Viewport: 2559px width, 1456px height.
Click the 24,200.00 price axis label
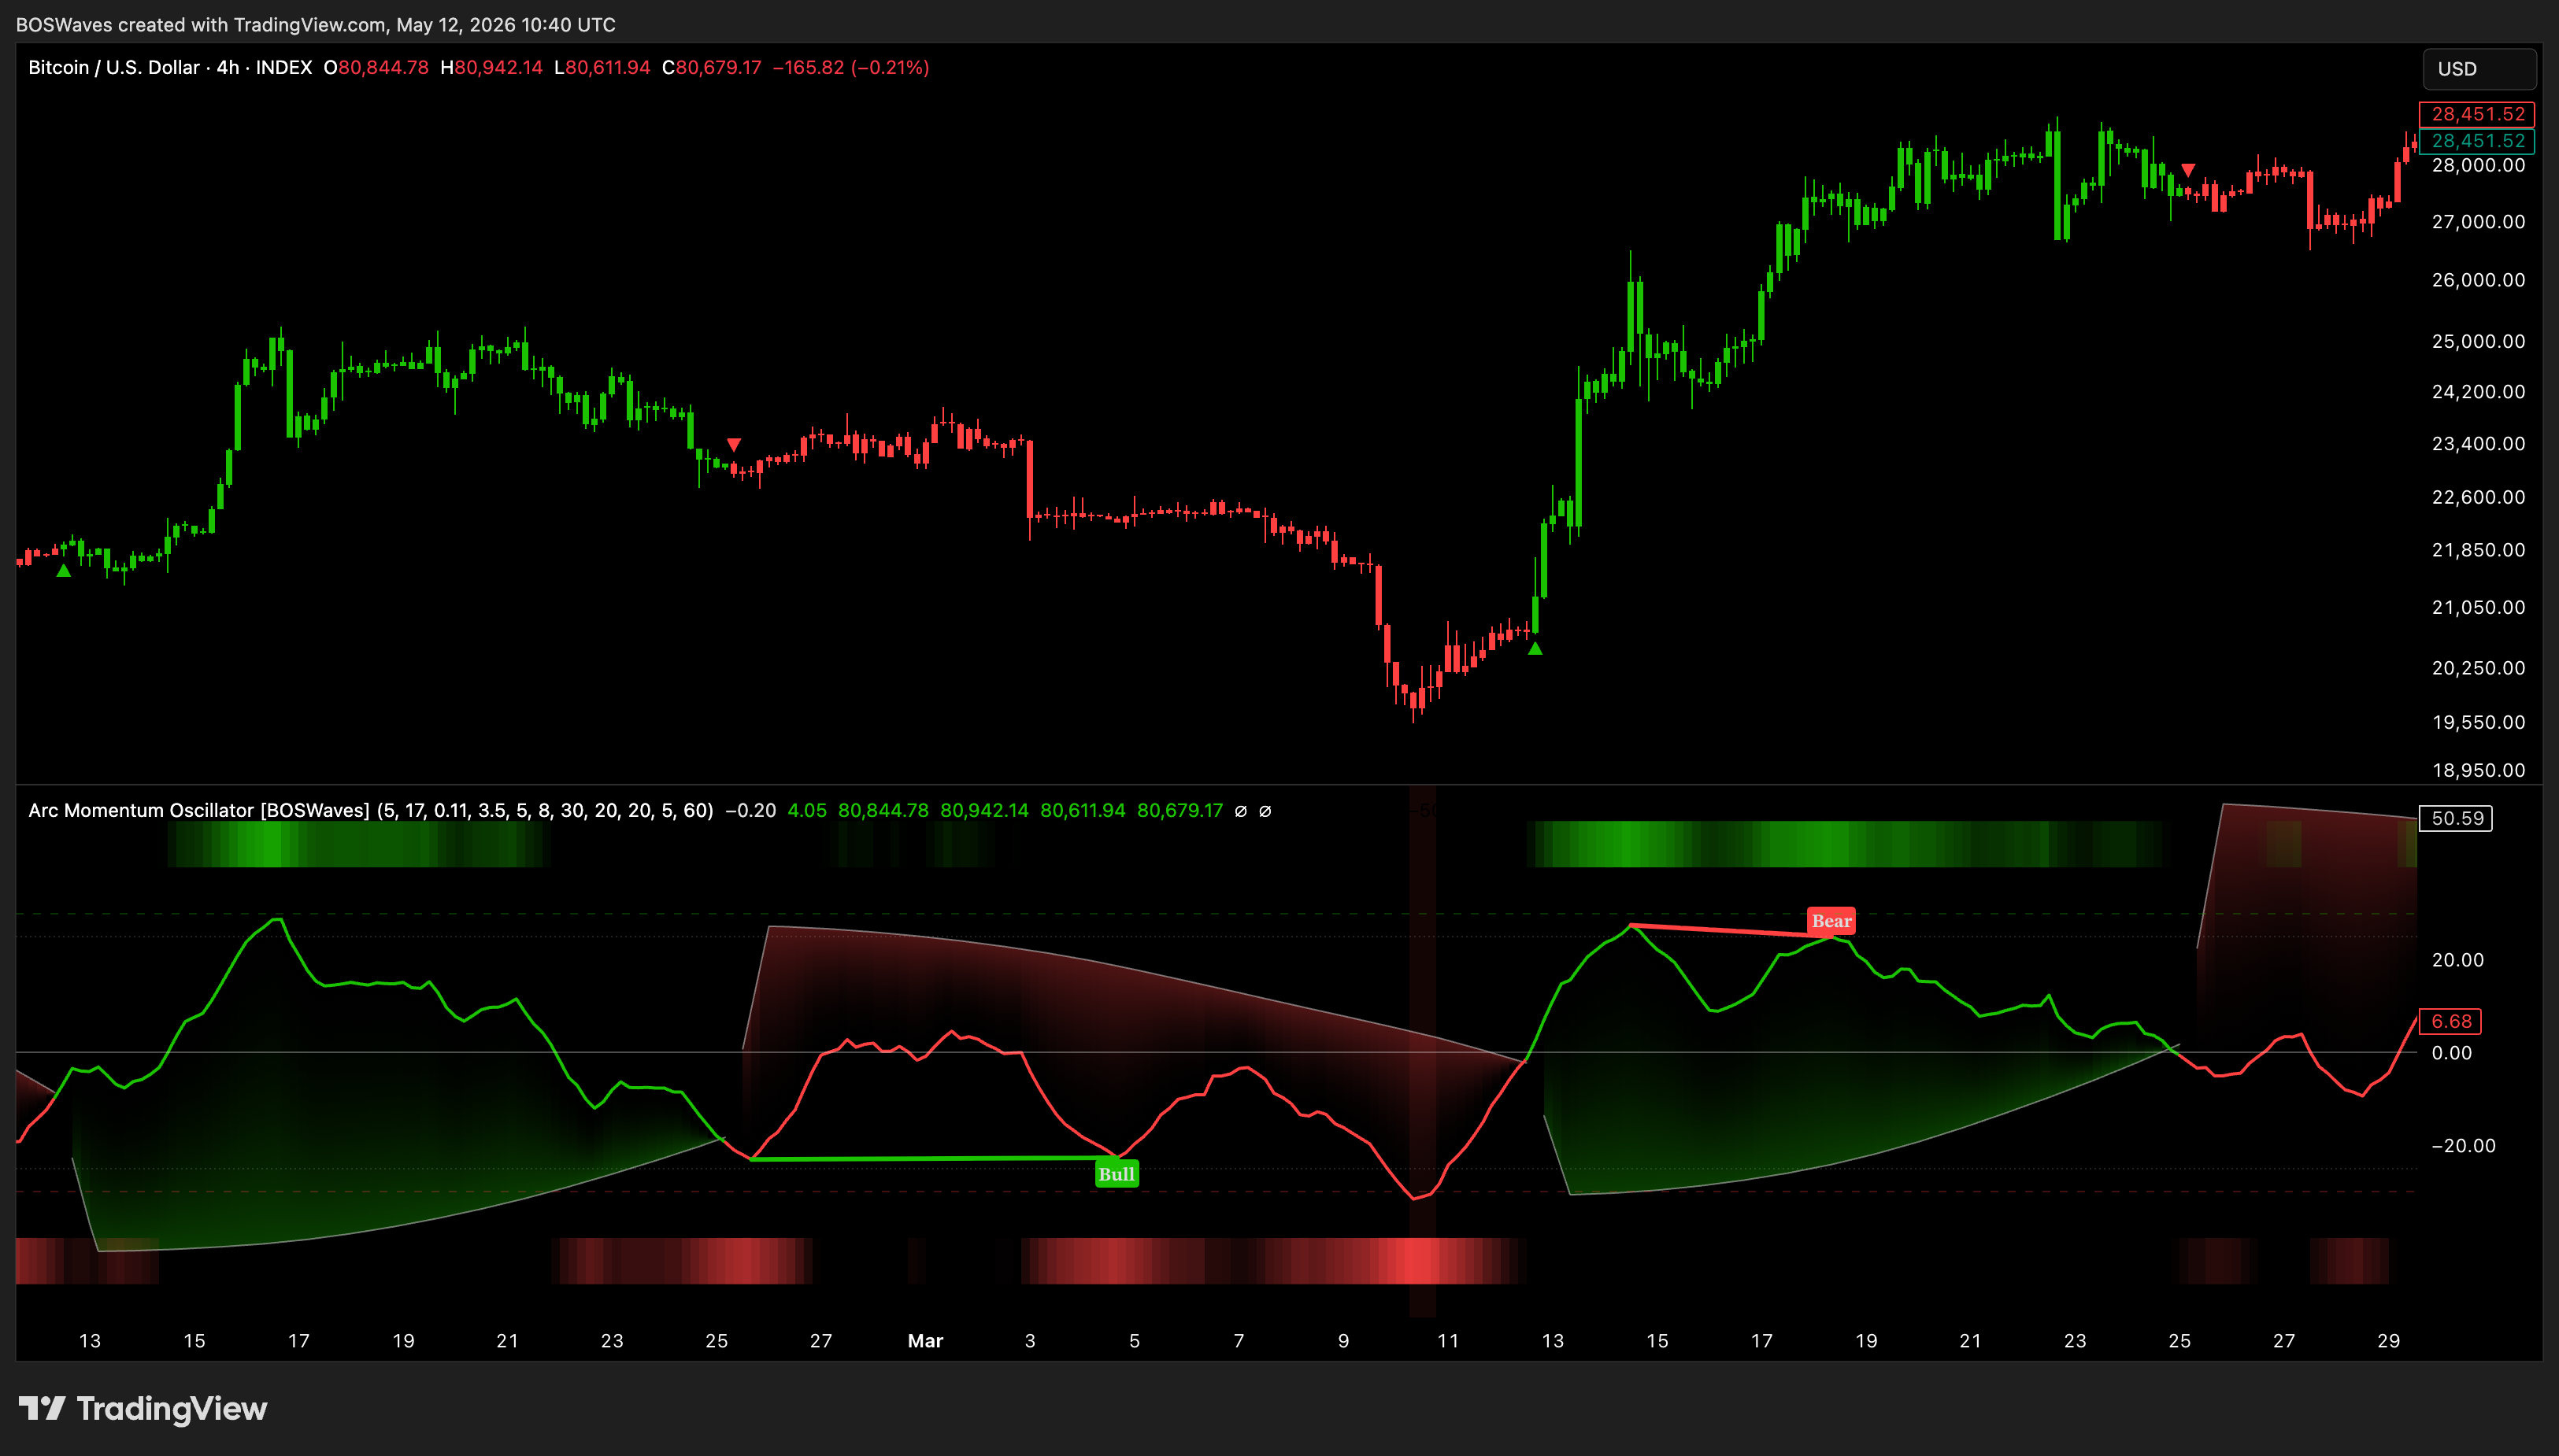tap(2478, 392)
